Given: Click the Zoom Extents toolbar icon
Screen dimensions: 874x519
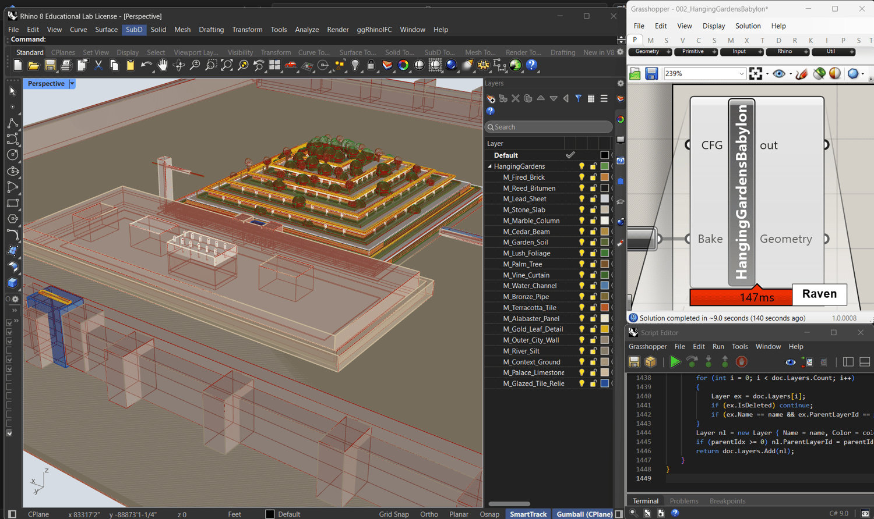Looking at the screenshot, I should 227,66.
